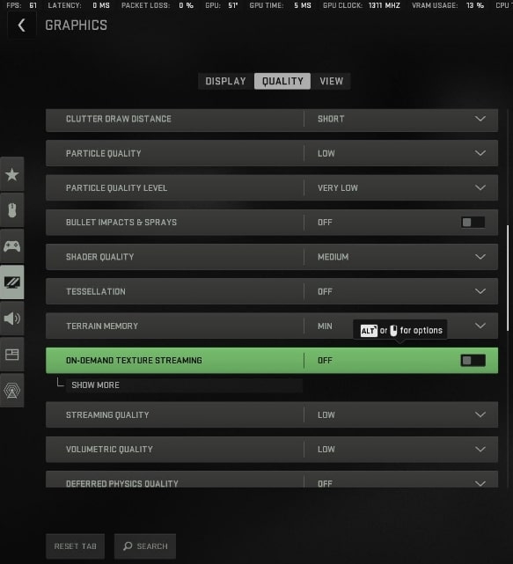Image resolution: width=513 pixels, height=564 pixels.
Task: Select the Particle Quality Level label
Action: (x=116, y=187)
